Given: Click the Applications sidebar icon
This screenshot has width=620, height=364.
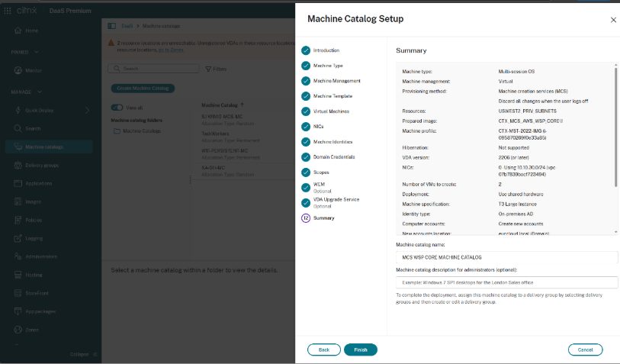Looking at the screenshot, I should (x=18, y=183).
